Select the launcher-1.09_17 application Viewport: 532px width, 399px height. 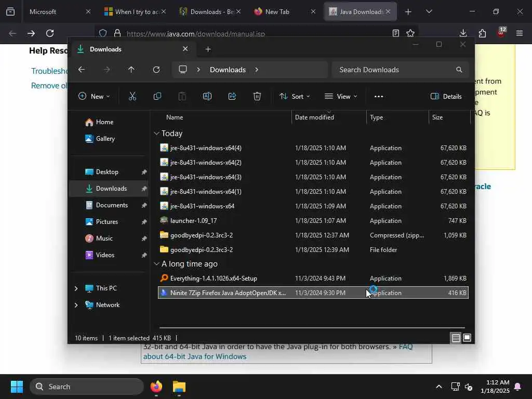(x=313, y=220)
